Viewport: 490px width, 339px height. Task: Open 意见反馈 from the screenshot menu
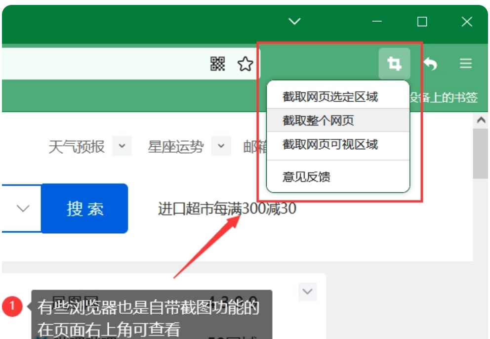click(x=306, y=176)
